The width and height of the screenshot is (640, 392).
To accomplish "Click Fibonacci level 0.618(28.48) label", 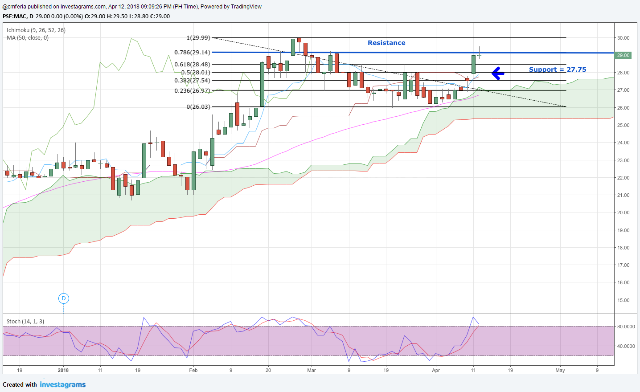I will (x=192, y=64).
